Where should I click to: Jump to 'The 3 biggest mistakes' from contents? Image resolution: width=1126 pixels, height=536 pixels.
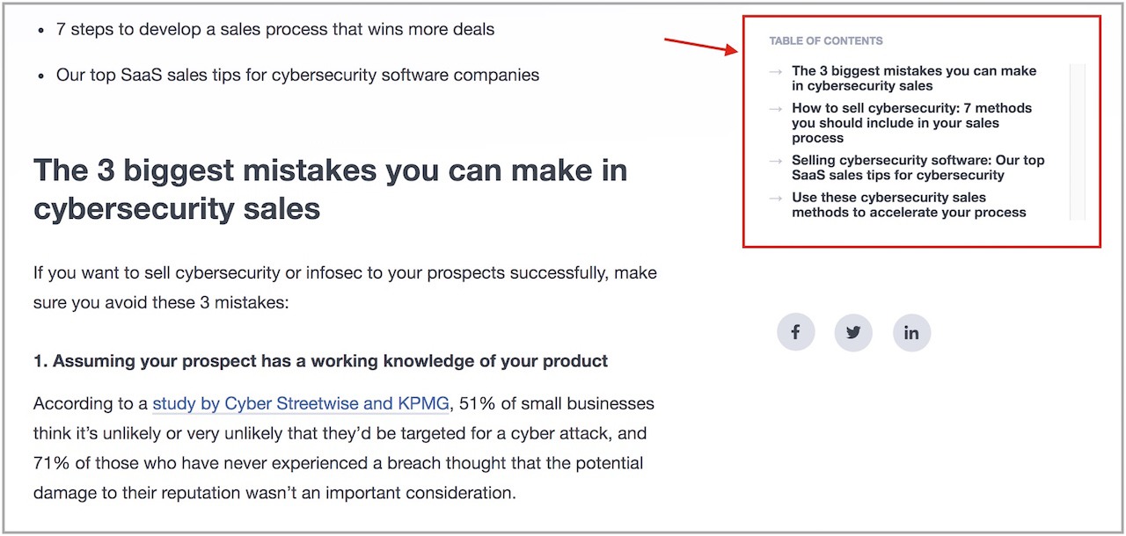click(914, 78)
